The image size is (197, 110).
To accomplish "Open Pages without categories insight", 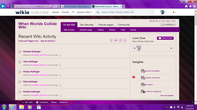I will (x=151, y=91).
